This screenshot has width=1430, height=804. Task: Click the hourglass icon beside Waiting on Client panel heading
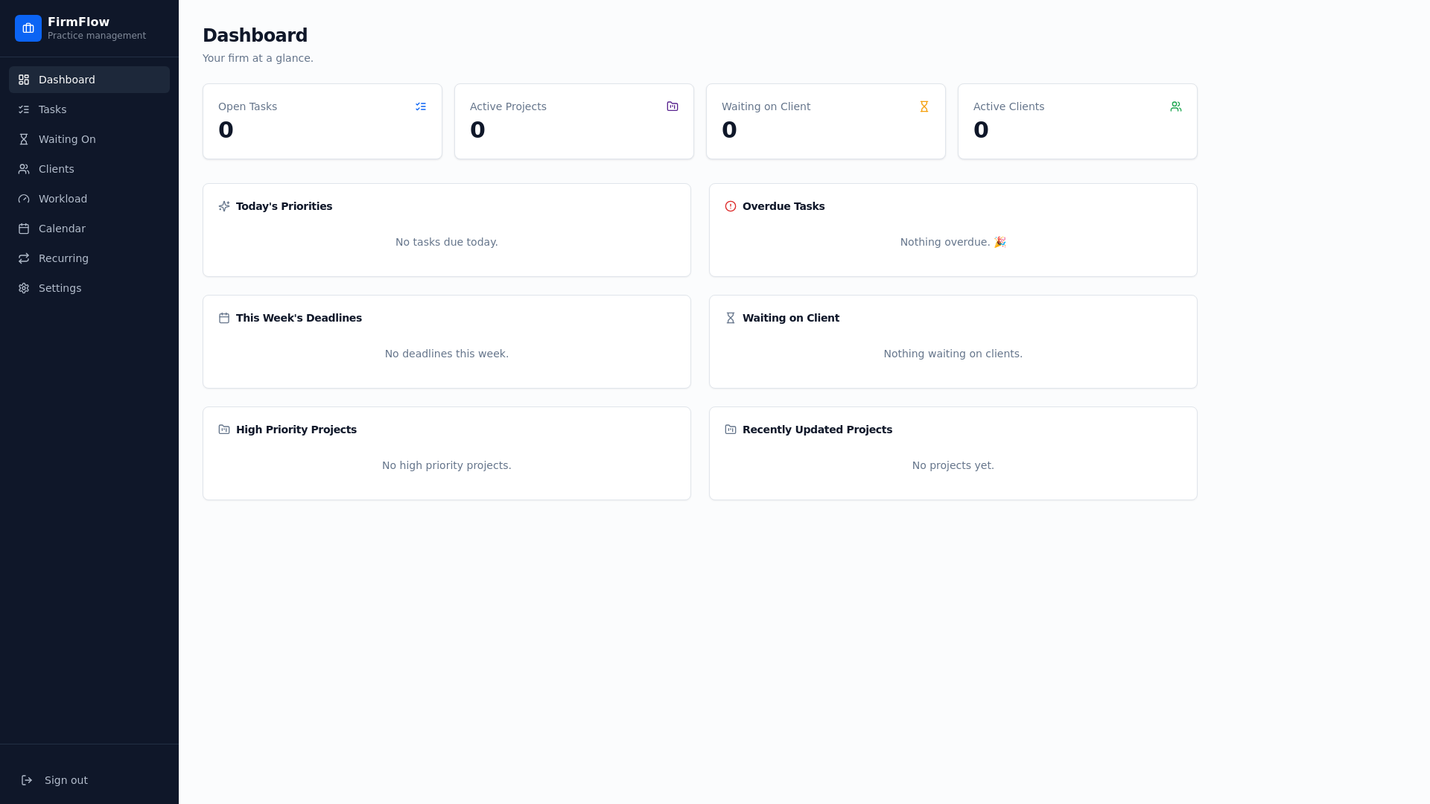pos(731,318)
